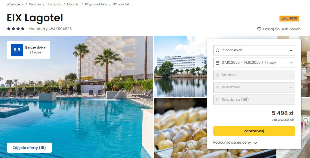
Task: Go to Hiszpania in breadcrumb
Action: tap(54, 4)
